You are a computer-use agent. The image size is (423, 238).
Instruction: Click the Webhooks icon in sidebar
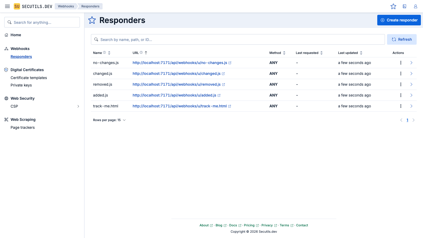[x=6, y=49]
